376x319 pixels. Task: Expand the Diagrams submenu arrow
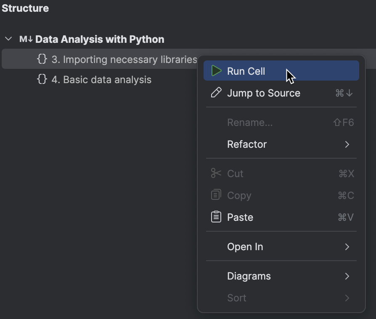[347, 276]
